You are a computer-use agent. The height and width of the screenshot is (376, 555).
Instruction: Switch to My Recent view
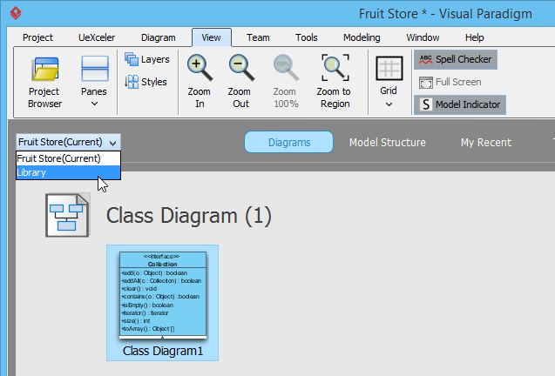(x=486, y=142)
